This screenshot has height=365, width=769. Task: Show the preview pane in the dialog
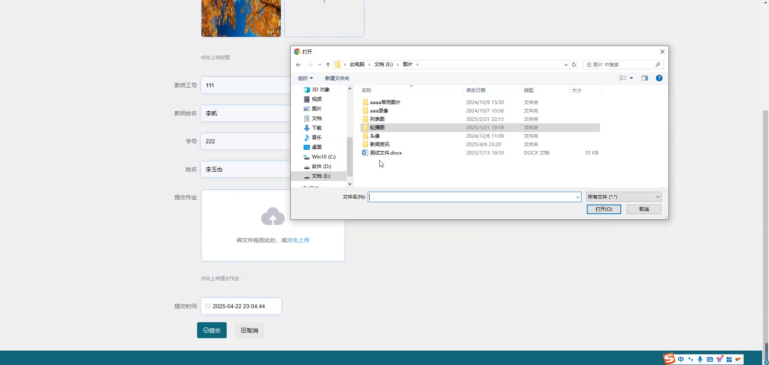pyautogui.click(x=645, y=78)
